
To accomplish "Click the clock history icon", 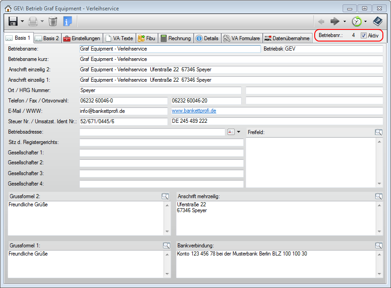I will click(x=357, y=21).
